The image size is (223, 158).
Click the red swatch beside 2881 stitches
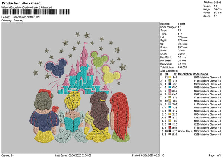click(170, 127)
